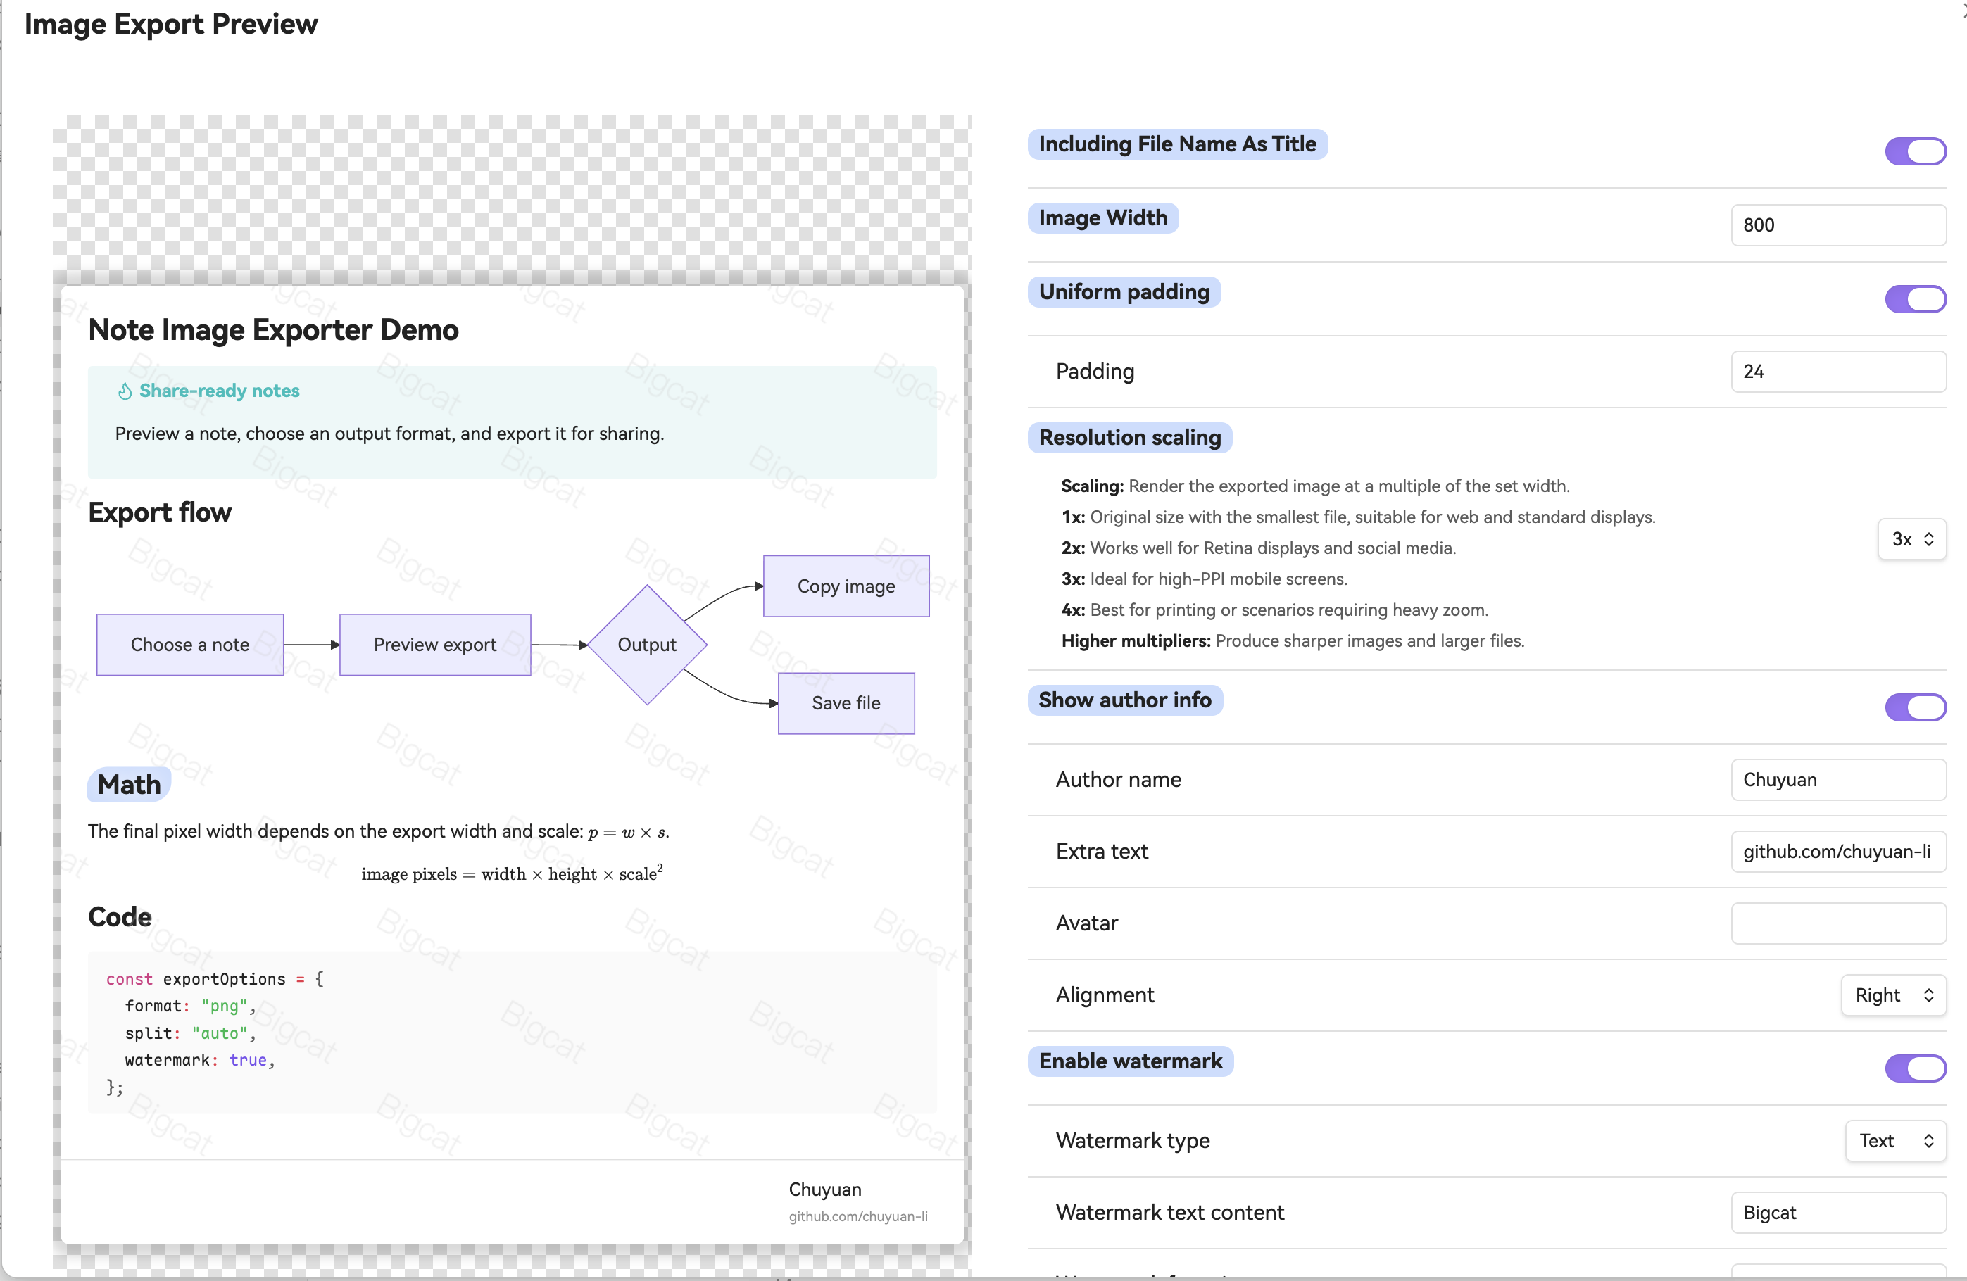Toggle the Show author info switch
The image size is (1967, 1281).
pos(1915,707)
